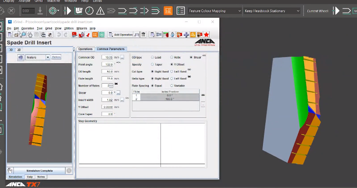This screenshot has width=357, height=188.
Task: Click the Common Parameters tab
Action: tap(110, 49)
